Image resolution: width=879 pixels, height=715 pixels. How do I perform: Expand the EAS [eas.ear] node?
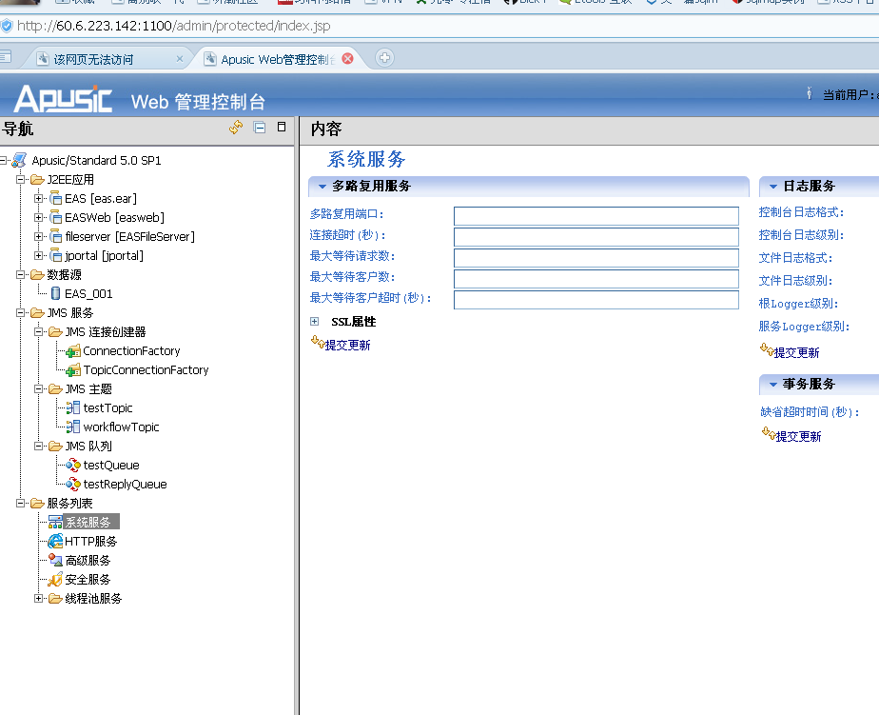pyautogui.click(x=38, y=198)
